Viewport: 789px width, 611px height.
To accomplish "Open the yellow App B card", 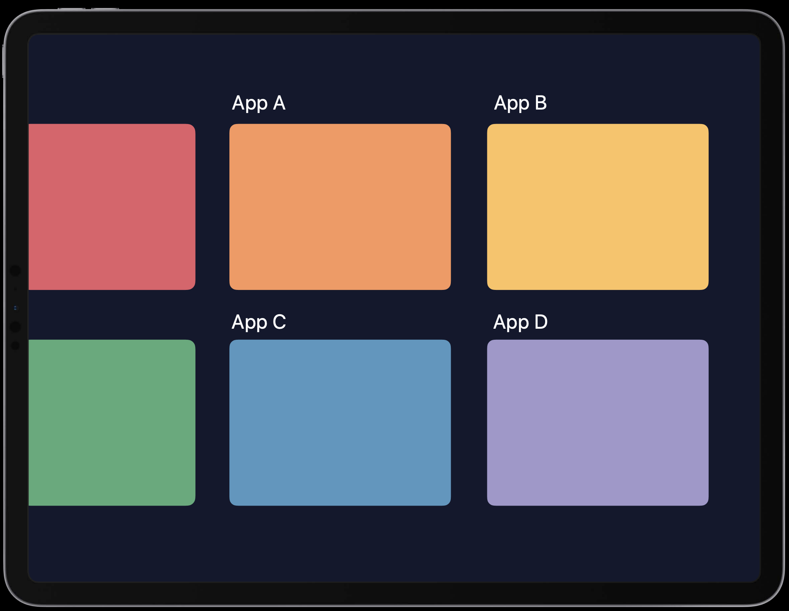I will 597,207.
